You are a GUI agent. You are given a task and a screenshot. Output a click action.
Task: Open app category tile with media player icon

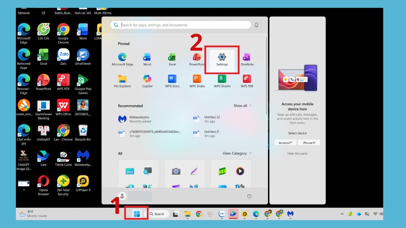(x=231, y=174)
